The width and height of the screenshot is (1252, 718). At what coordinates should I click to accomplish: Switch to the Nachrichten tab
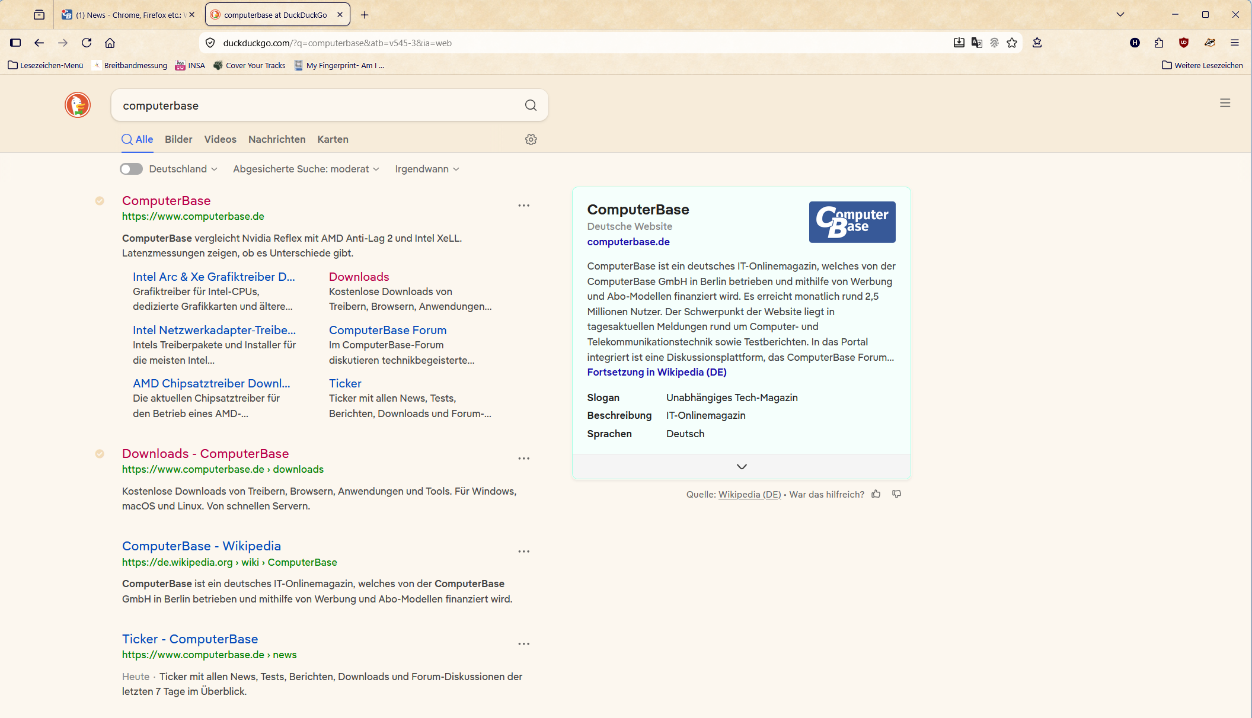(x=277, y=139)
